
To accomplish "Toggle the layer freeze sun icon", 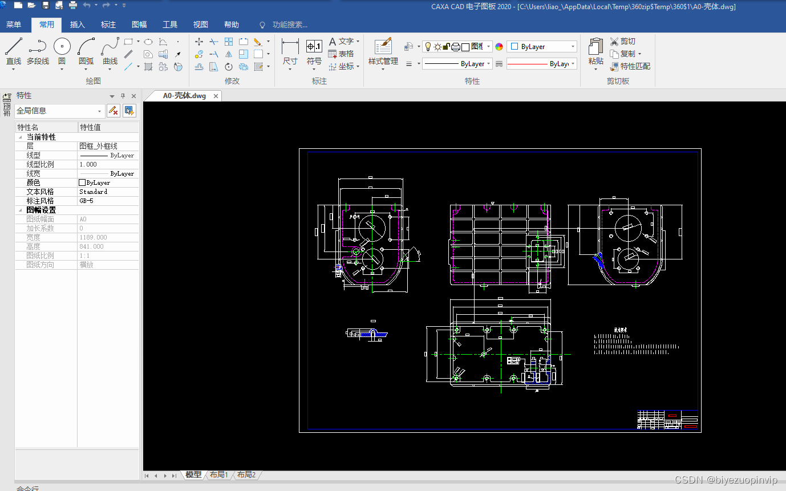I will [437, 47].
